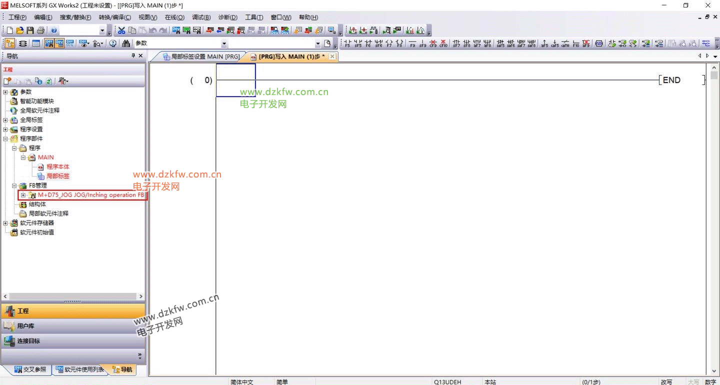Expand the 参数 tree node
Image resolution: width=720 pixels, height=385 pixels.
5,92
